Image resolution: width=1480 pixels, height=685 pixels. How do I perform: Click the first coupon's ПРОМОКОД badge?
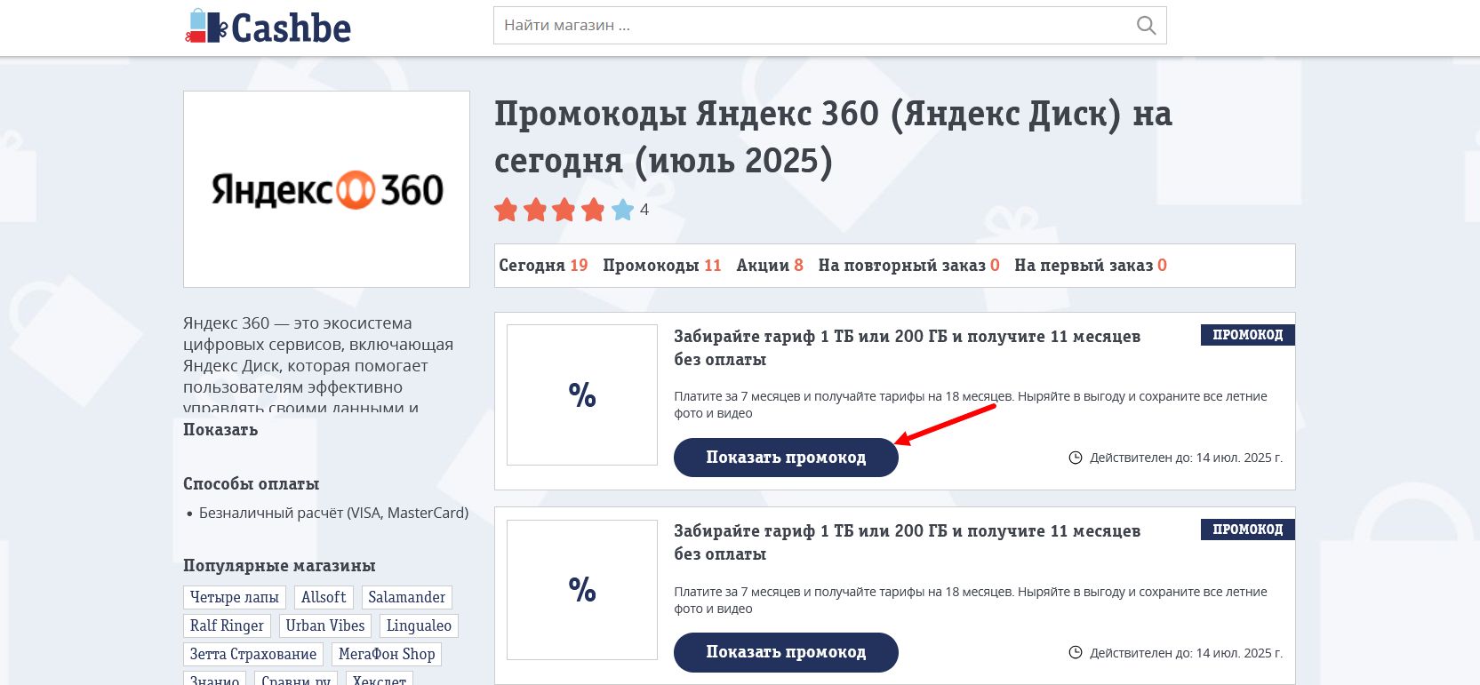pos(1248,335)
